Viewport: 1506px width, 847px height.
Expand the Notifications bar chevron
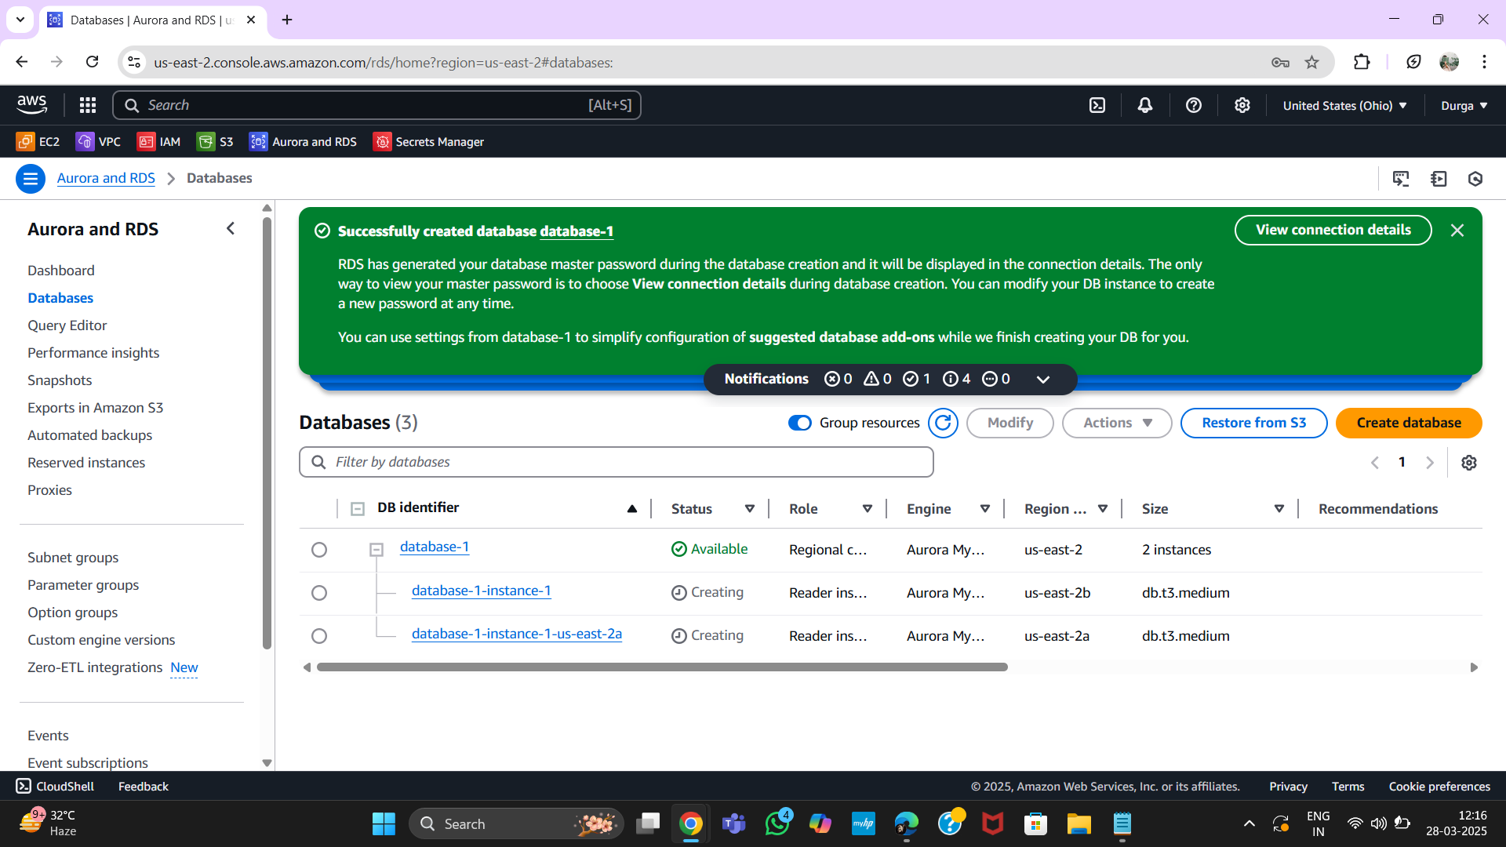[1043, 380]
